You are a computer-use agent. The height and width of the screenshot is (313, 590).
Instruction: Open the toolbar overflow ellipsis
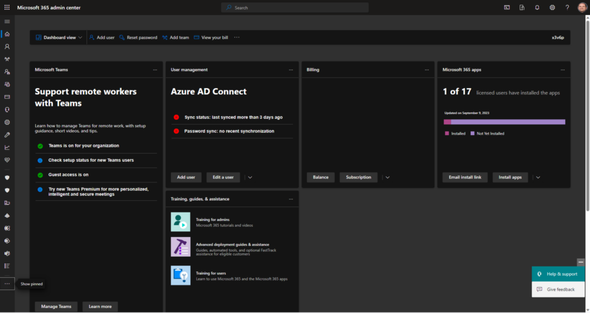237,37
